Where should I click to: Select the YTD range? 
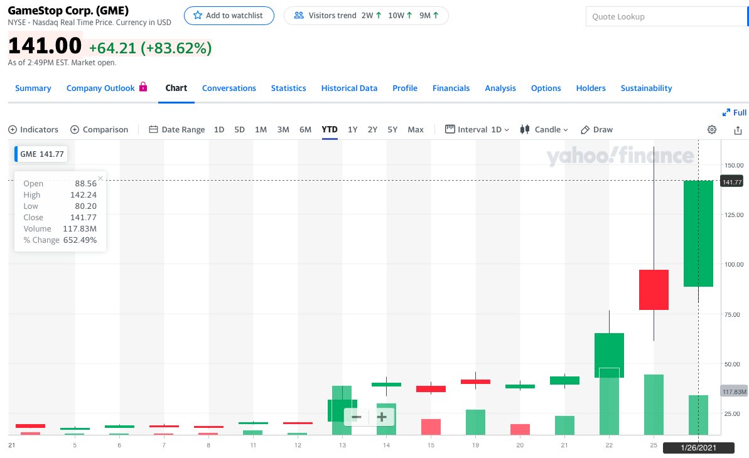[x=330, y=130]
